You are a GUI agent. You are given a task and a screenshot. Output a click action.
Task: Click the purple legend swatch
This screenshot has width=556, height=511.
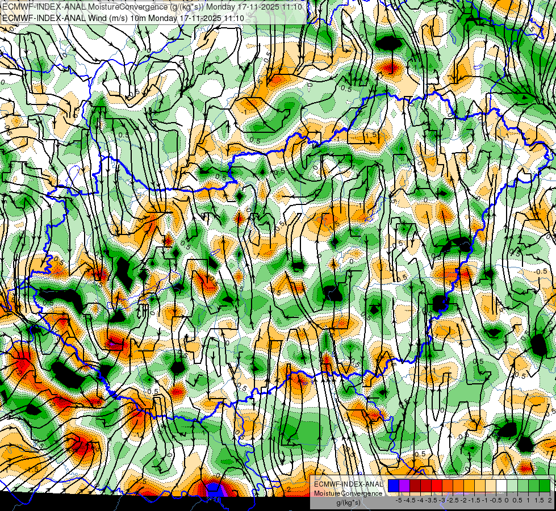[404, 485]
